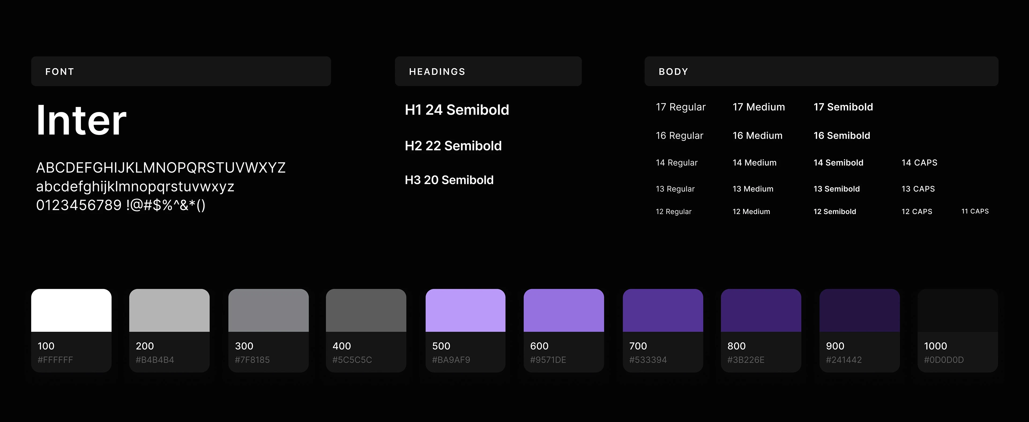
Task: Select the 200 gray swatch #B4B4B4
Action: (x=169, y=311)
